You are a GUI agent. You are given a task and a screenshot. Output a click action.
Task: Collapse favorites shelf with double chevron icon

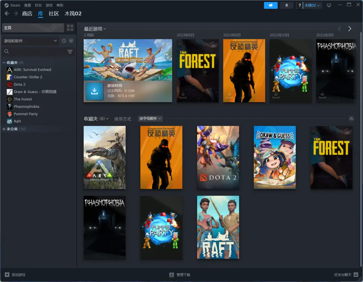pyautogui.click(x=351, y=119)
